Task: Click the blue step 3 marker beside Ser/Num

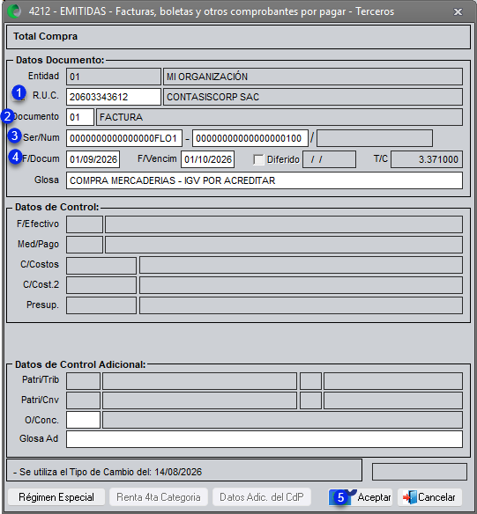Action: pos(15,136)
